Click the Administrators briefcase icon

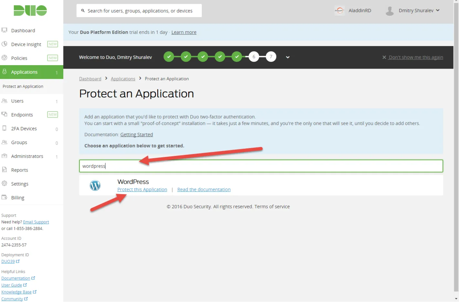point(5,156)
